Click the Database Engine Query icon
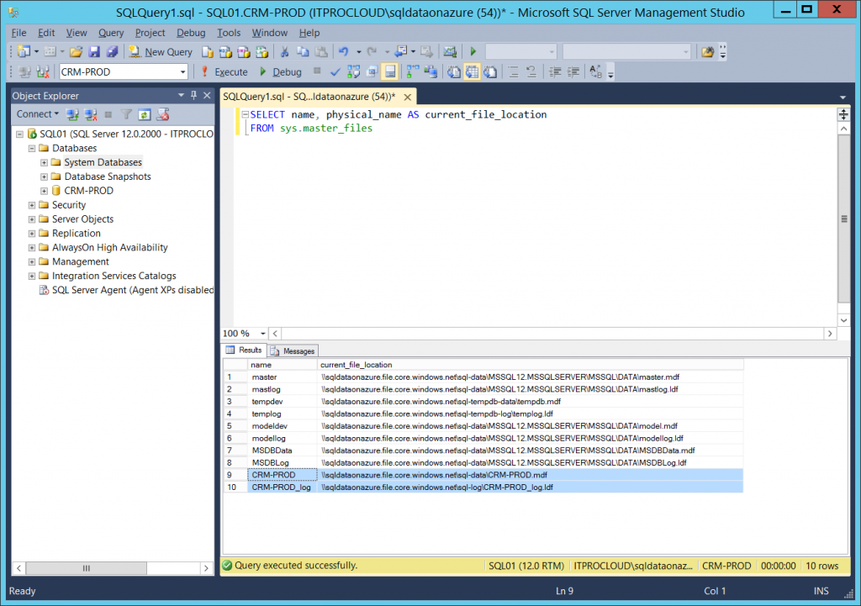861x606 pixels. coord(208,51)
